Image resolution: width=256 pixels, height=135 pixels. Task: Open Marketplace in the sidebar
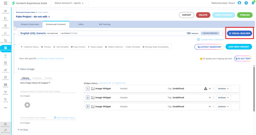[6, 26]
